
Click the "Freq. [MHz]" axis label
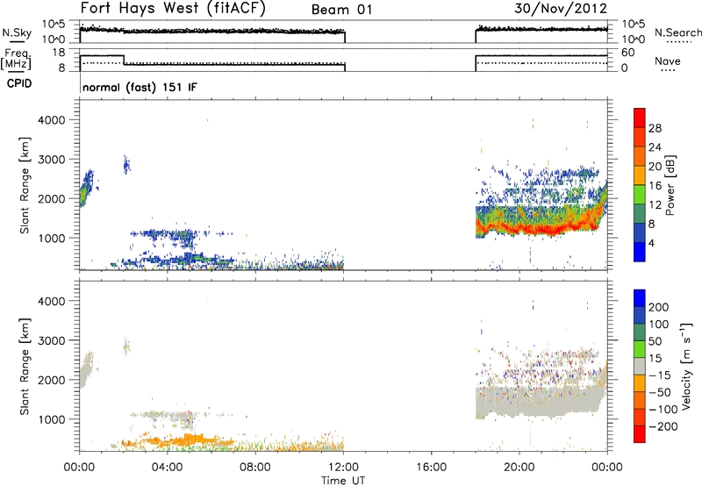(17, 60)
